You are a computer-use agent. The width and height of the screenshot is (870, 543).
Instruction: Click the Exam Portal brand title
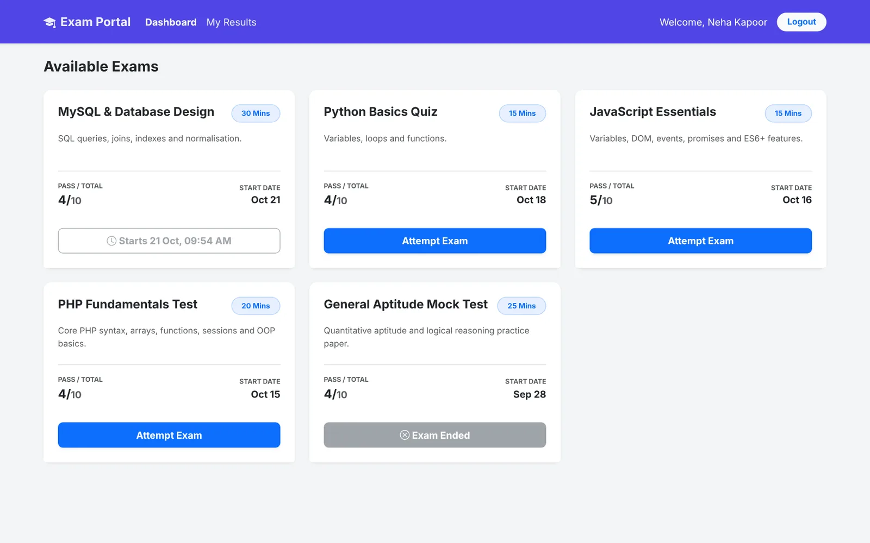(x=95, y=22)
